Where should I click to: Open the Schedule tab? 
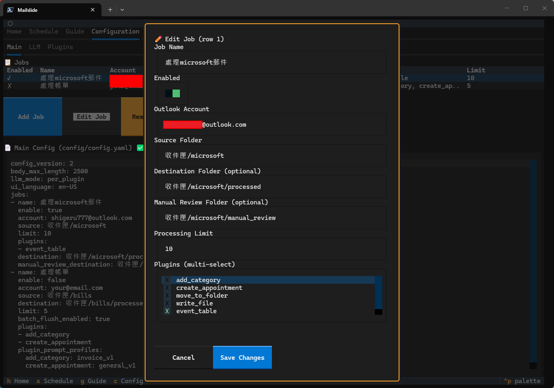(44, 31)
